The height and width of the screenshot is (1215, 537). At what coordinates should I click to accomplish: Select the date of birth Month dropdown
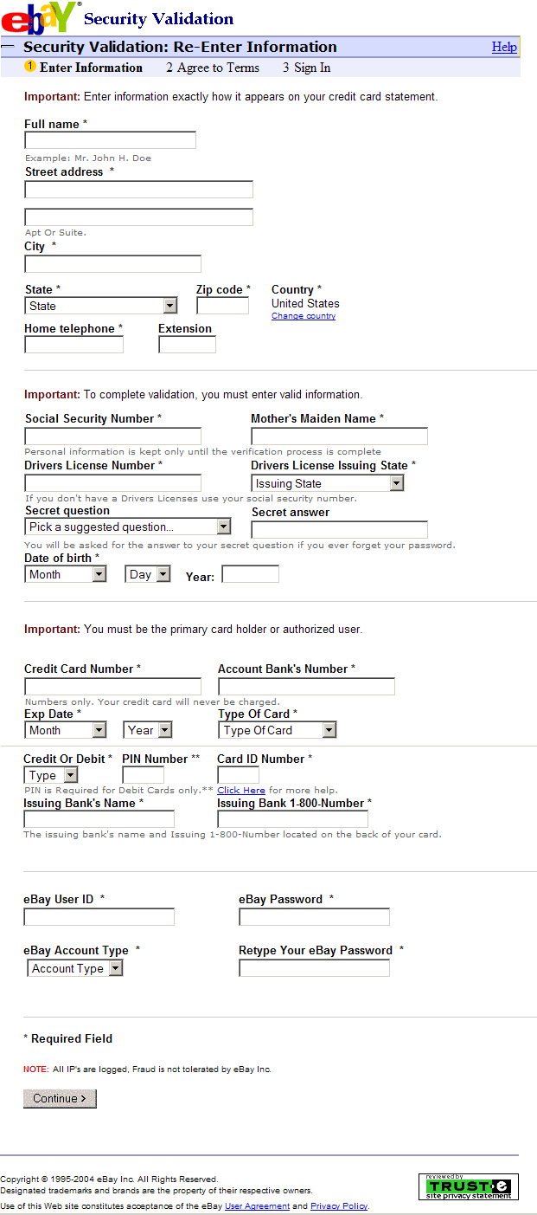click(x=66, y=574)
